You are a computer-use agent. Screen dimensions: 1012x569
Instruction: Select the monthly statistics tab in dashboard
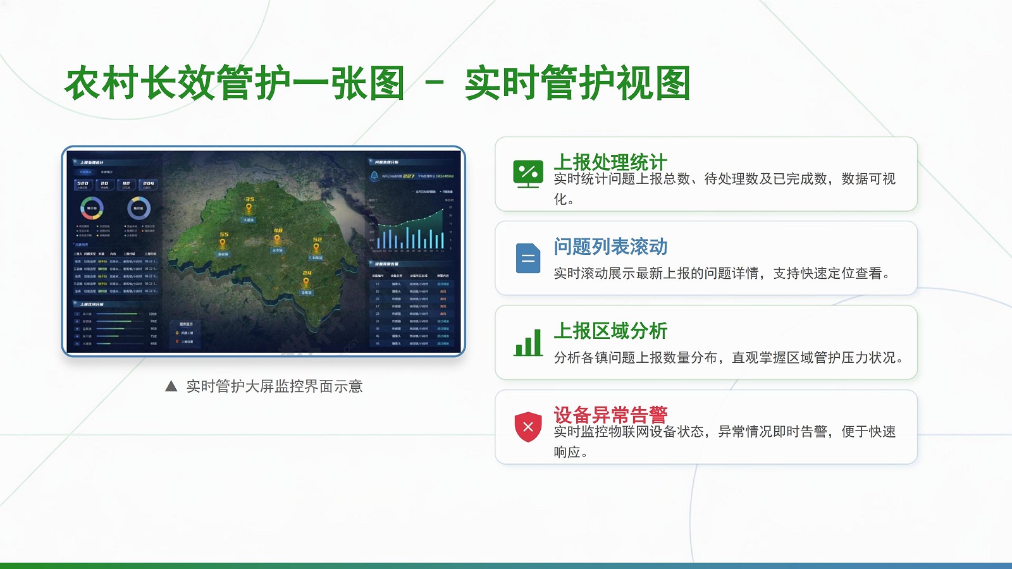85,172
